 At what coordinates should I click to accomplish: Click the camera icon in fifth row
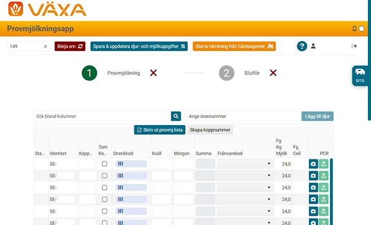click(x=313, y=211)
